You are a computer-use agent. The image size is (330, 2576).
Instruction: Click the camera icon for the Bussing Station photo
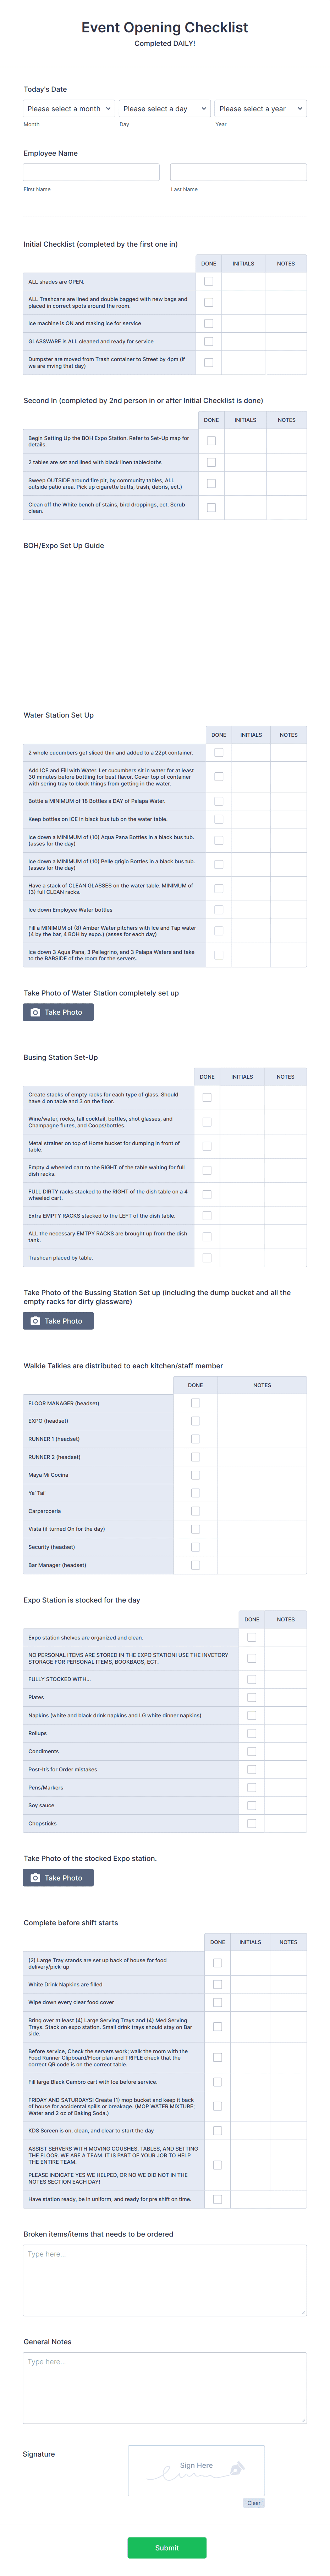[35, 1322]
